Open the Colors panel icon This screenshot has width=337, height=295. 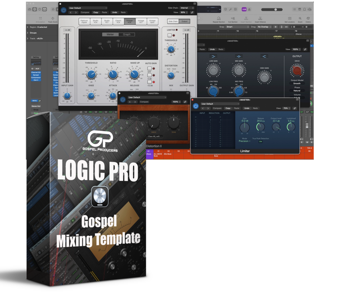point(308,19)
